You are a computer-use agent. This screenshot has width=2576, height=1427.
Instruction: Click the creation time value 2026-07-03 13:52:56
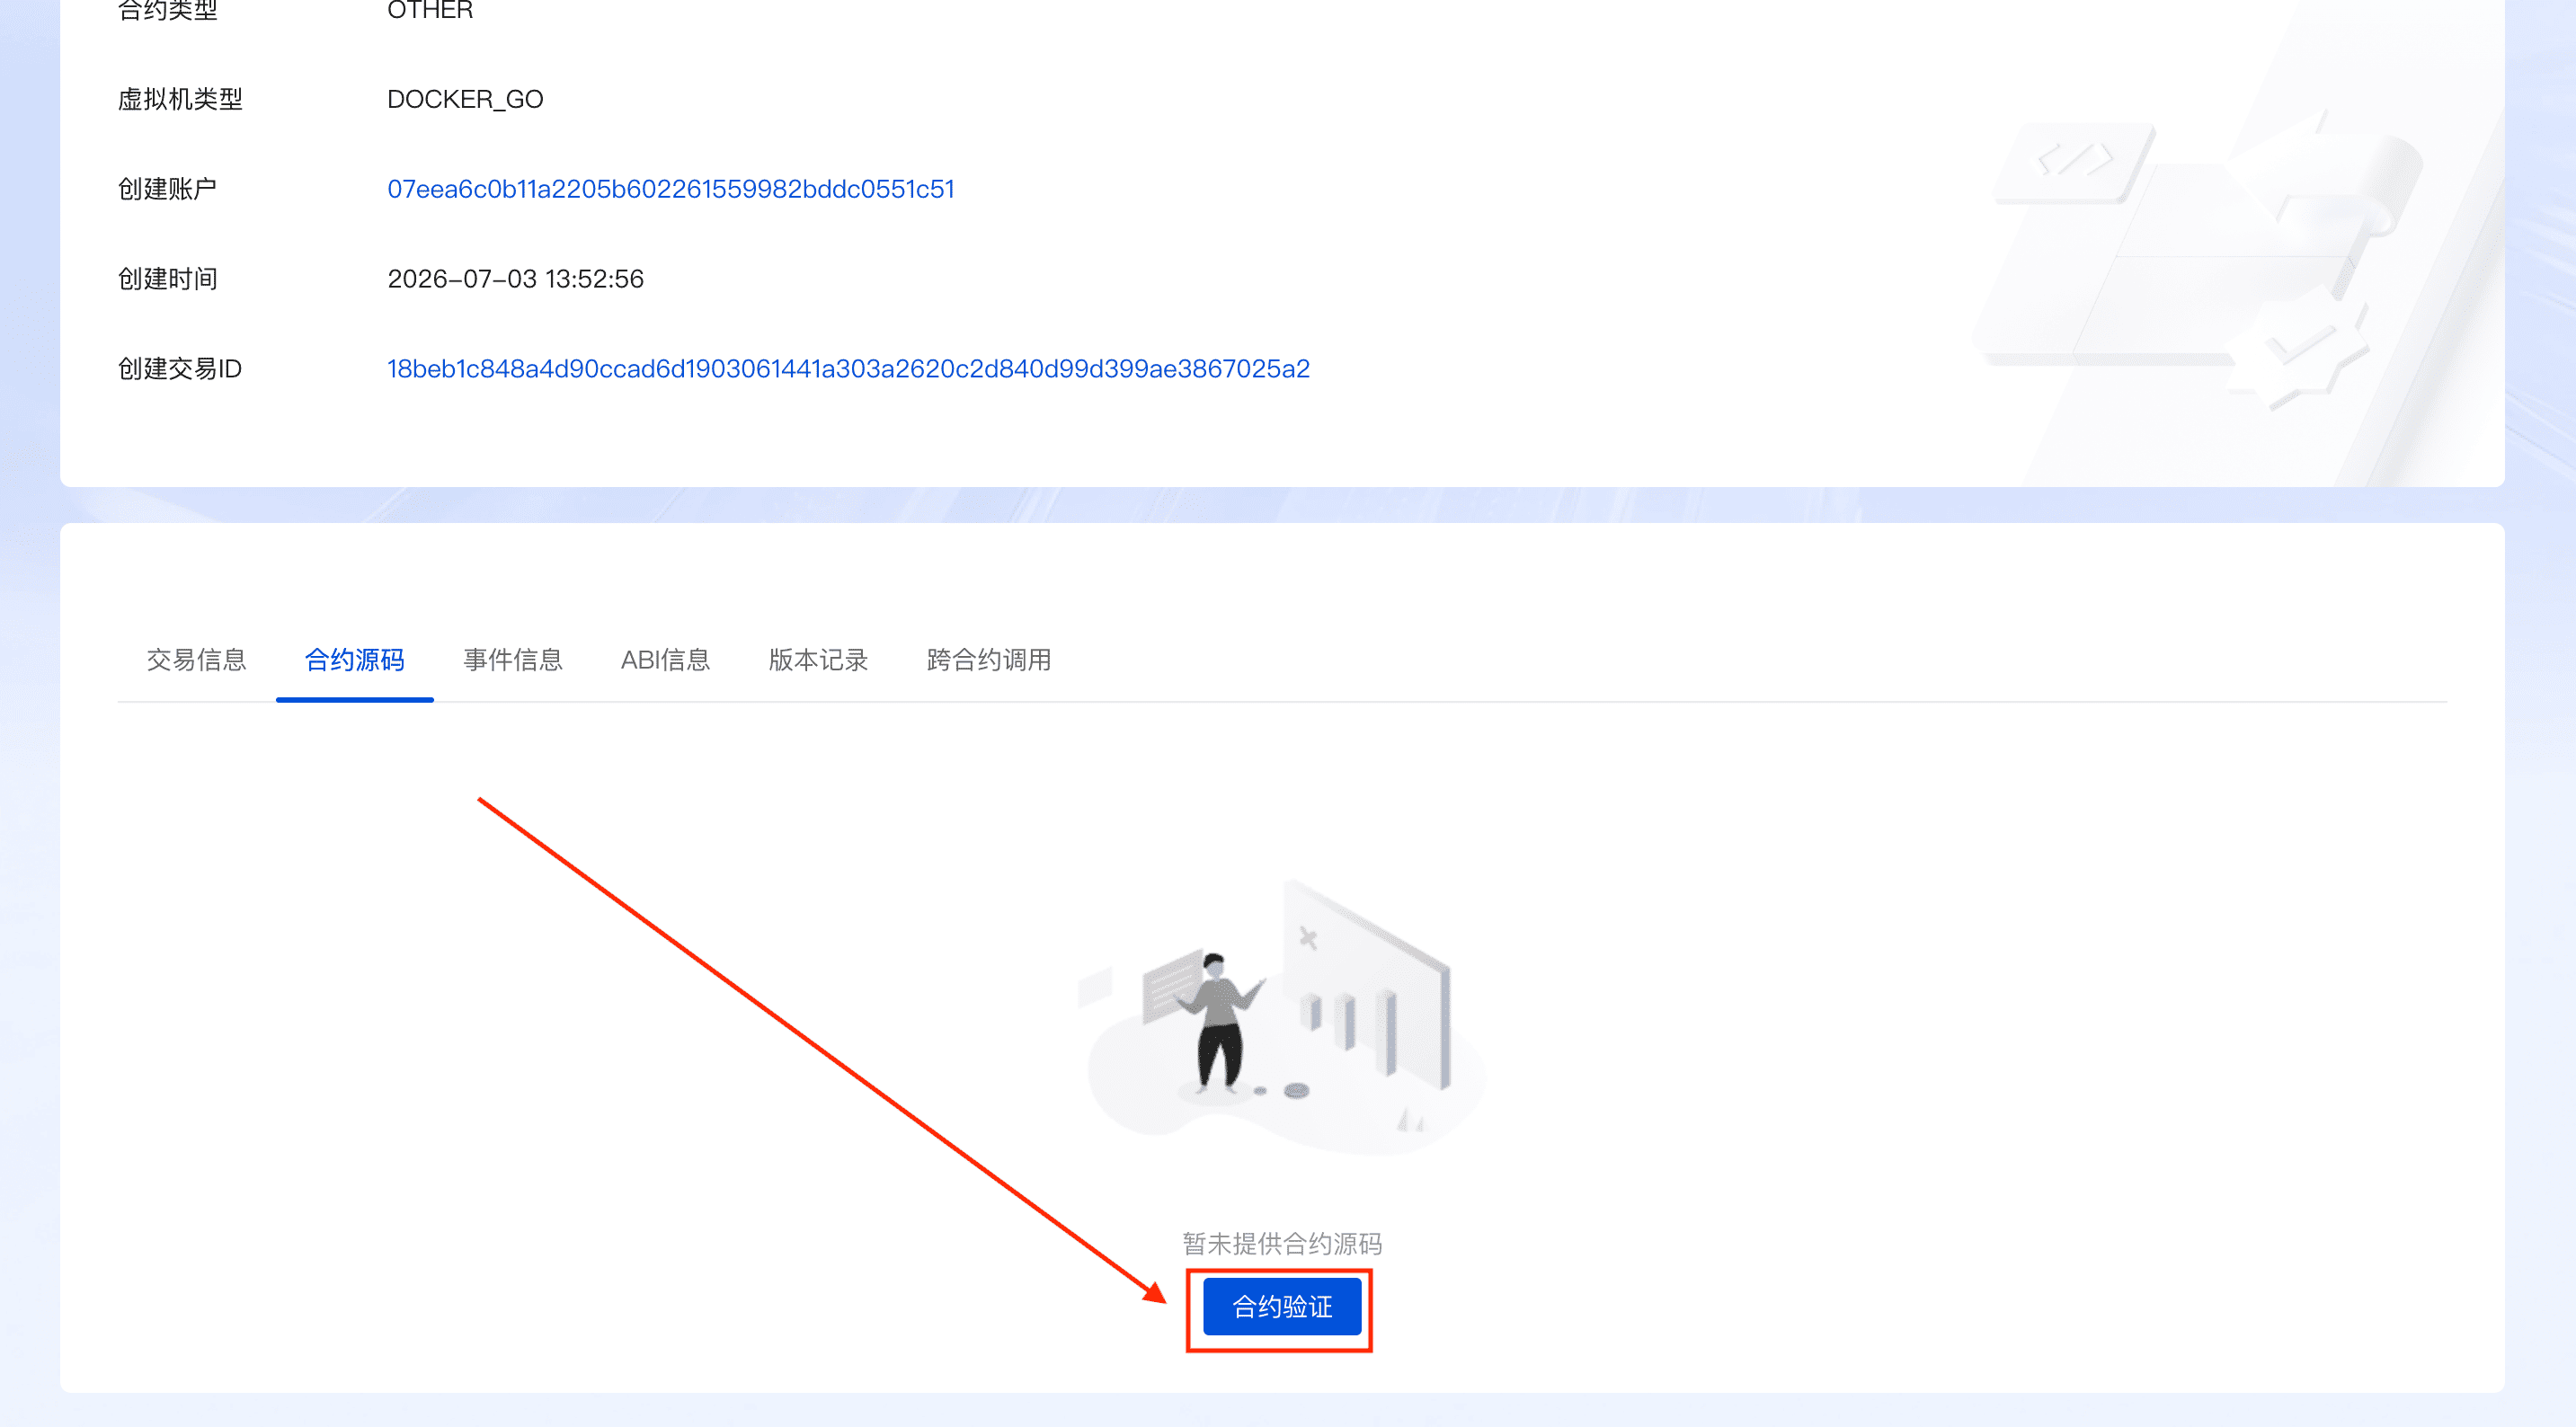515,279
